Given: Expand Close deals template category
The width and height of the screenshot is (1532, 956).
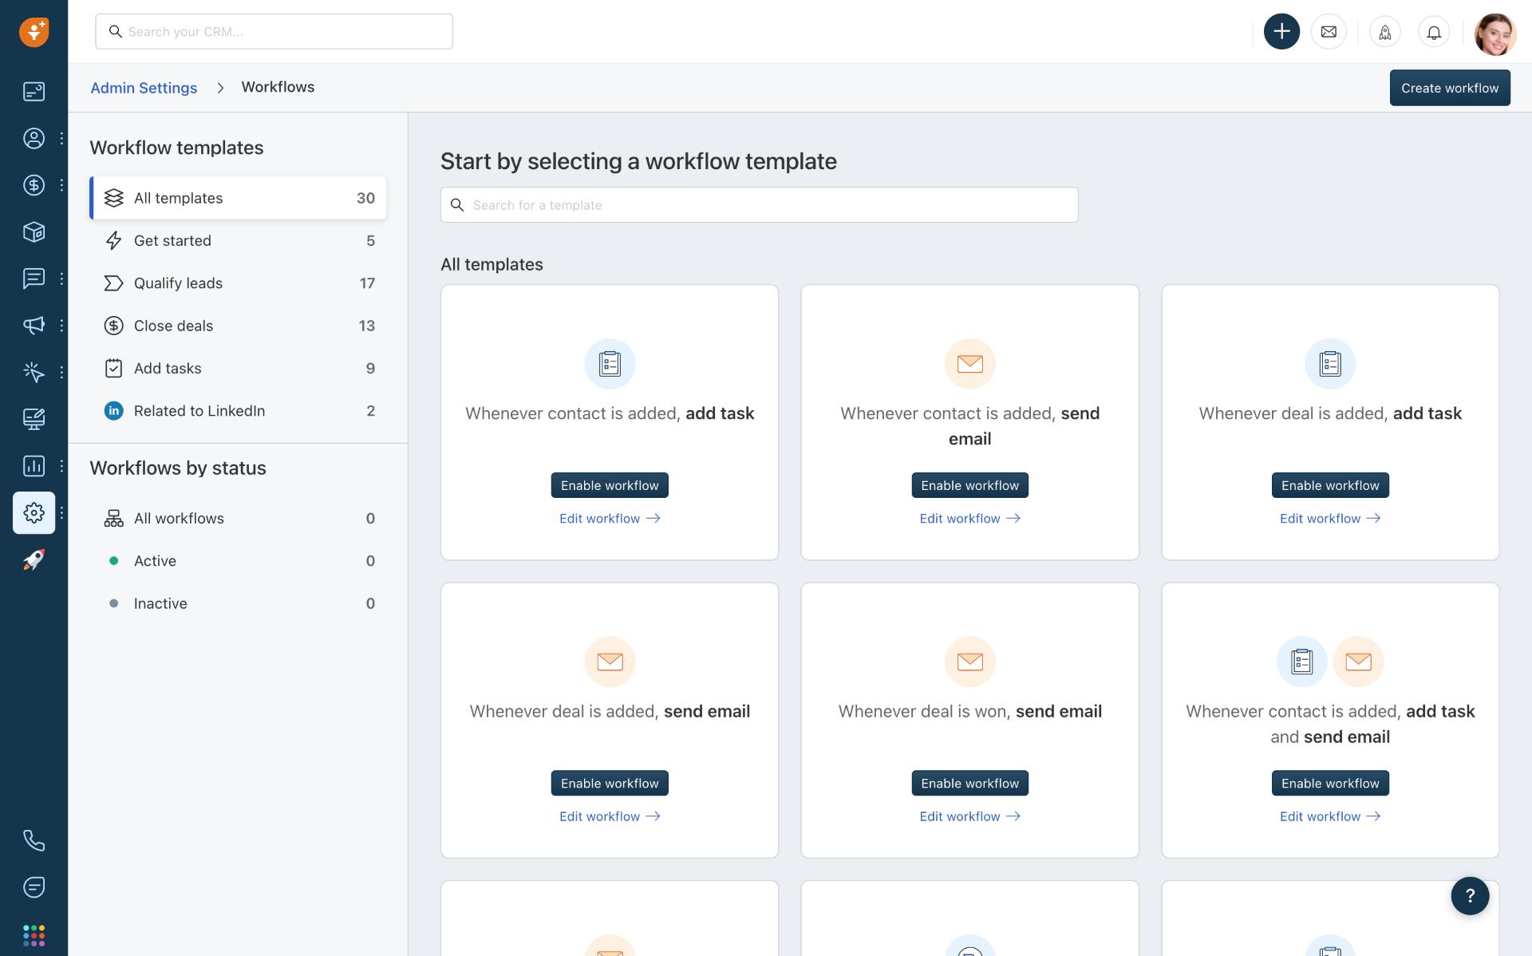Looking at the screenshot, I should click(173, 325).
